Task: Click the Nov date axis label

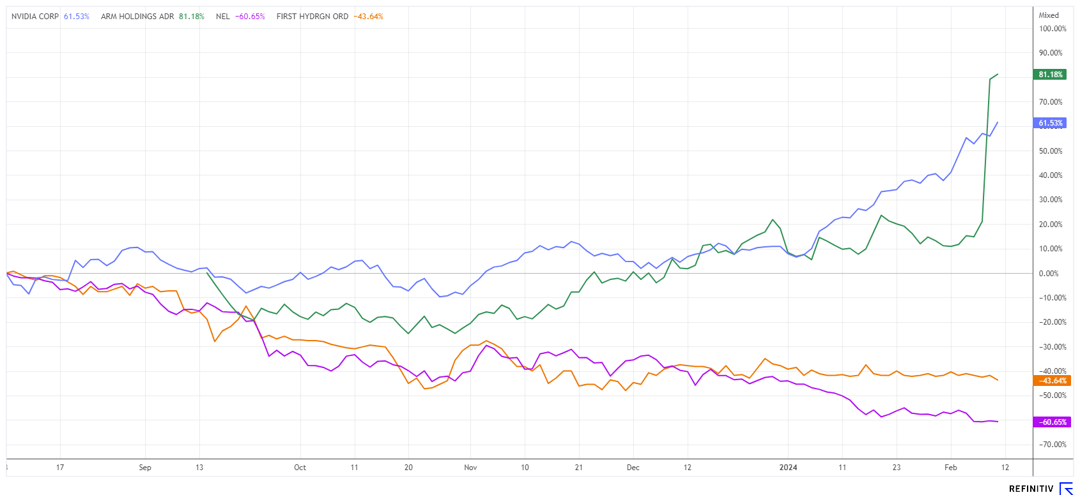Action: click(x=470, y=468)
